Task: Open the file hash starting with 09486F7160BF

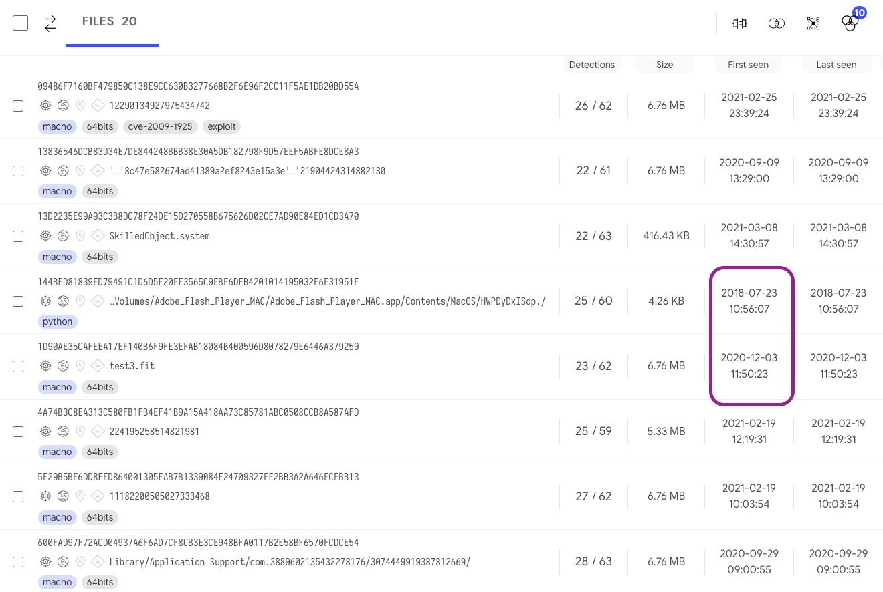Action: [x=198, y=86]
